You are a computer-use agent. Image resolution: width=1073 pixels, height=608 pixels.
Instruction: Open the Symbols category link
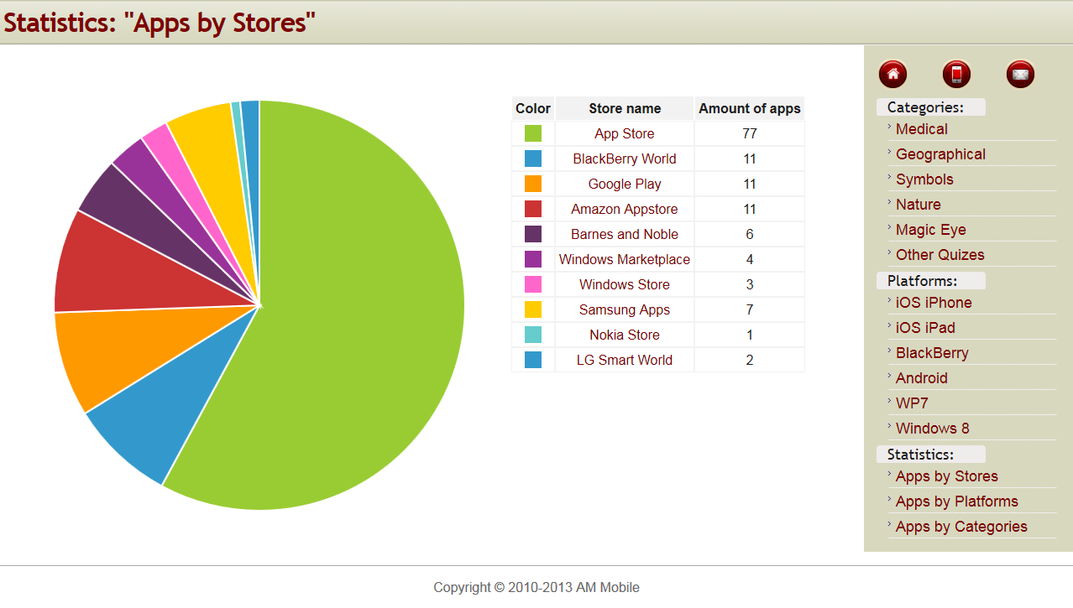(x=924, y=179)
